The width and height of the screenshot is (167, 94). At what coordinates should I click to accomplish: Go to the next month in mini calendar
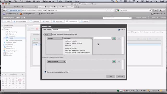point(20,74)
